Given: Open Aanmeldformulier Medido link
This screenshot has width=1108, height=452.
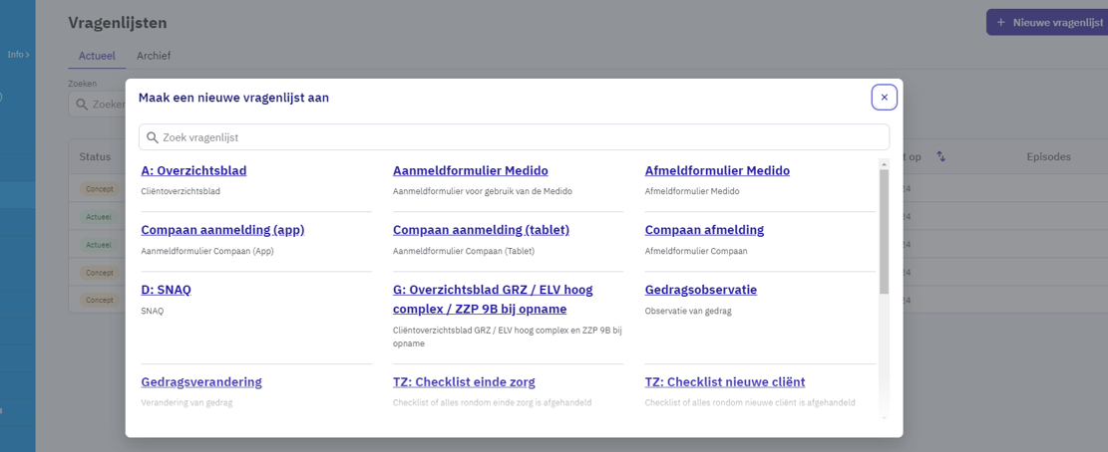Looking at the screenshot, I should (x=471, y=170).
